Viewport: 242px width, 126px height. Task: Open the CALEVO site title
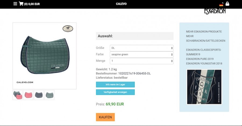point(121,4)
